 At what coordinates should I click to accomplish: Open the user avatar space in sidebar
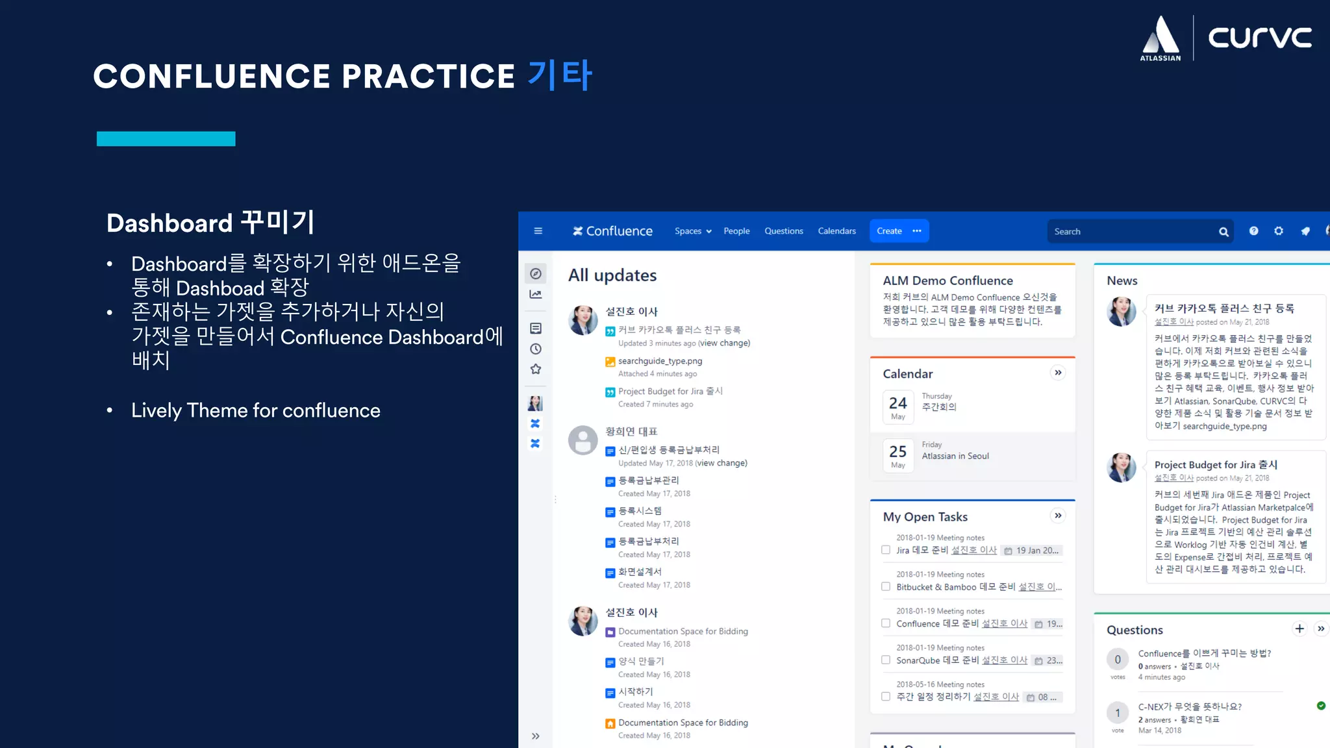pos(535,403)
